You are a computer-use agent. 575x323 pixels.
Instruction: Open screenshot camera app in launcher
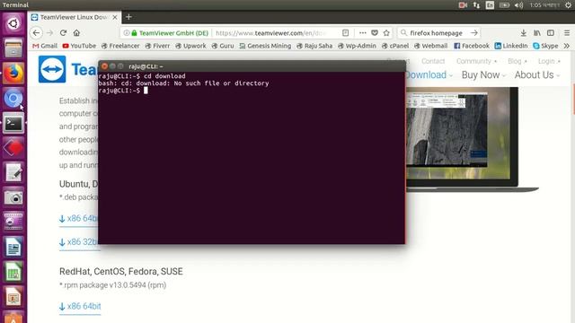point(13,197)
